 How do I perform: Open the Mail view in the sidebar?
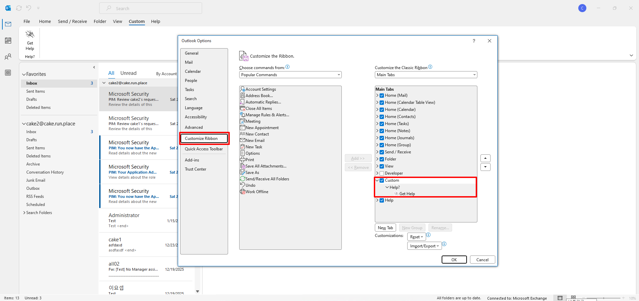(x=8, y=24)
